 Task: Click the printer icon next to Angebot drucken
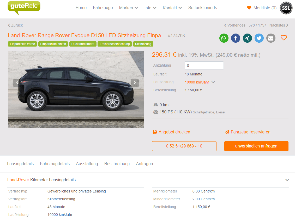(x=155, y=132)
